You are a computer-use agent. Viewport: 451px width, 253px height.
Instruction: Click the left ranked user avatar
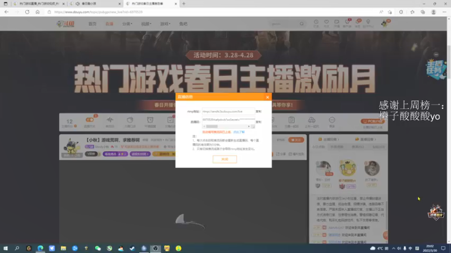(323, 168)
